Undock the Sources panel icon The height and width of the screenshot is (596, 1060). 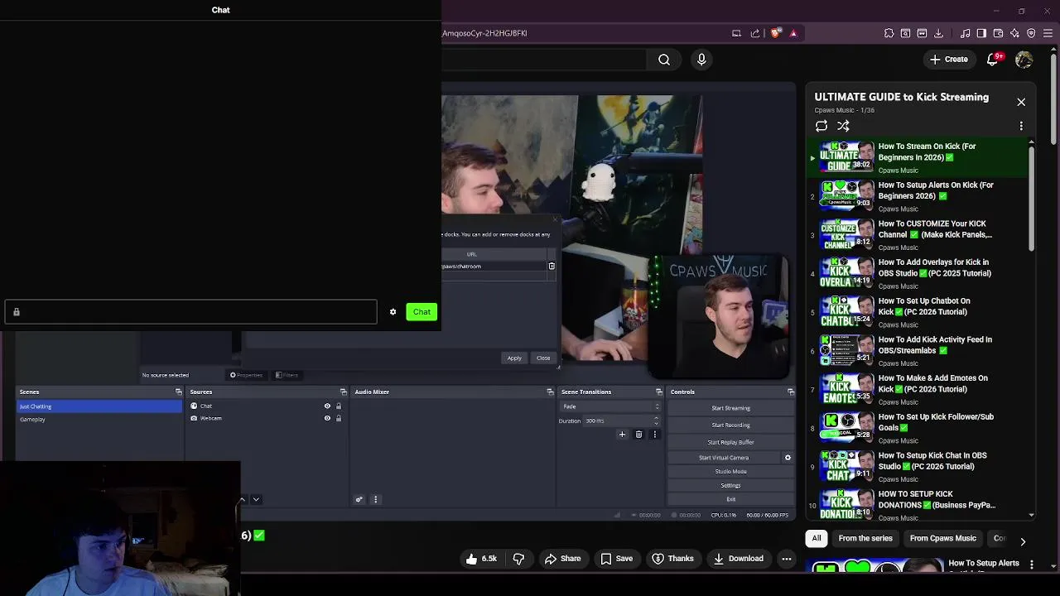pos(343,392)
